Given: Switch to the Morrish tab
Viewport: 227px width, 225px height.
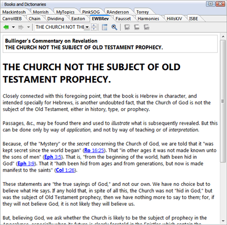Looking at the screenshot, I should click(41, 12).
